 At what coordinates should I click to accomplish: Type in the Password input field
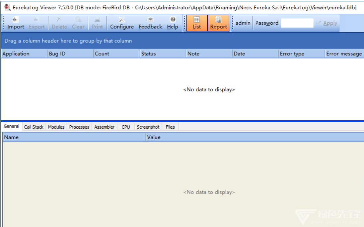(x=297, y=23)
